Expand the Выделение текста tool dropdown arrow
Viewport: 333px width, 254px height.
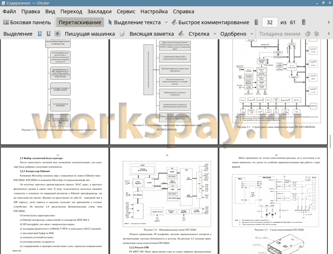coord(166,22)
